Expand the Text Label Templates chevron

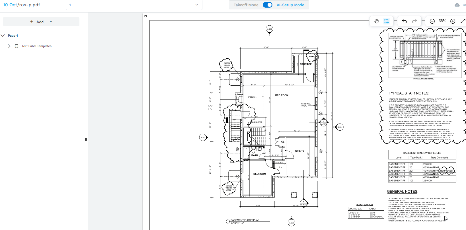pos(9,46)
